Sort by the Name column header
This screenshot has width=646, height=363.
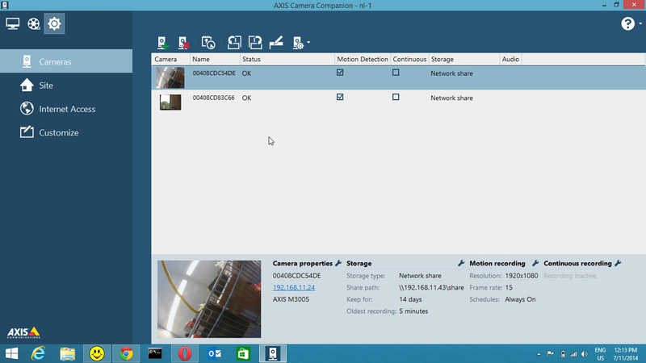(x=215, y=59)
